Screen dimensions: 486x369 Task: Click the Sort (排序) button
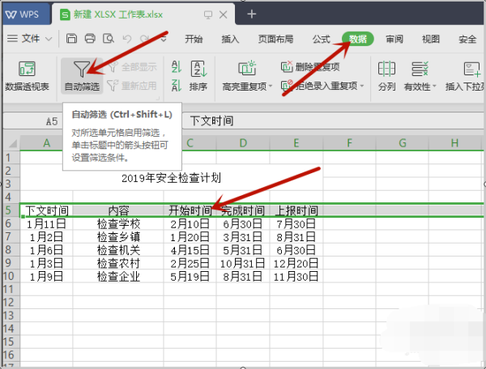point(198,75)
